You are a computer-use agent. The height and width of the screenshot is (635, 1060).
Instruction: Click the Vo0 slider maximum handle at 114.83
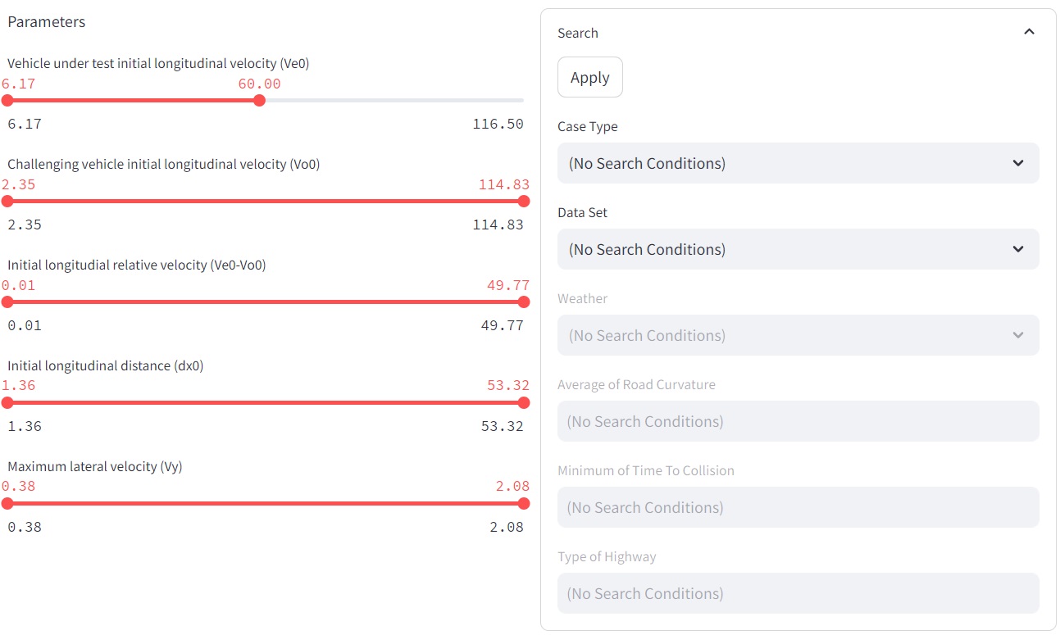pos(524,201)
